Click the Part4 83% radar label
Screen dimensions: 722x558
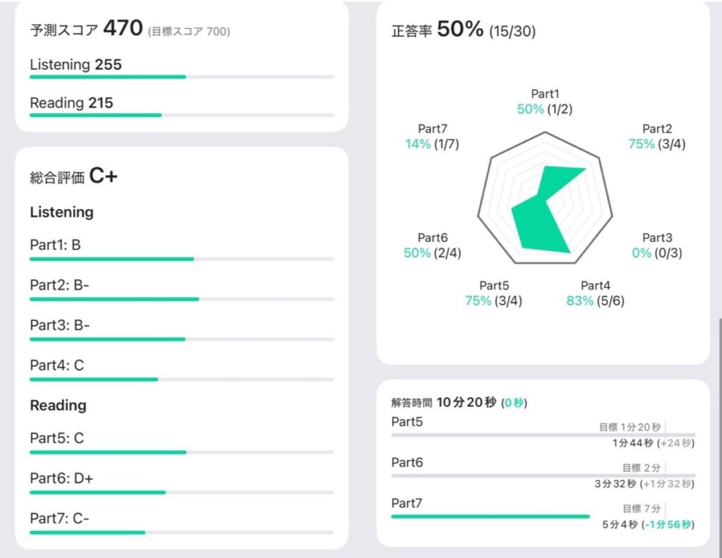click(595, 293)
